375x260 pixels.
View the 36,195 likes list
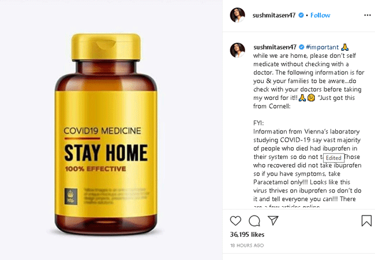point(247,235)
